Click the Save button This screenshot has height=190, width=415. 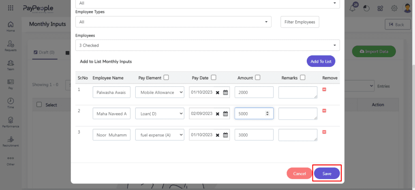[327, 173]
